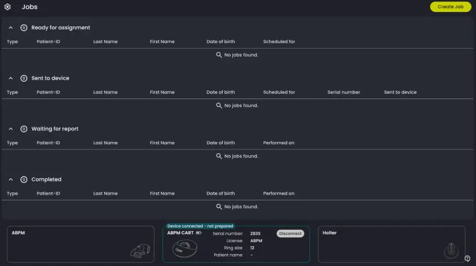Open the settings gear icon
Screen dimensions: 476x266
coord(7,7)
